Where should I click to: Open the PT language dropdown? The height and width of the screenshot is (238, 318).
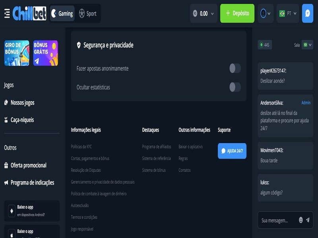[288, 13]
